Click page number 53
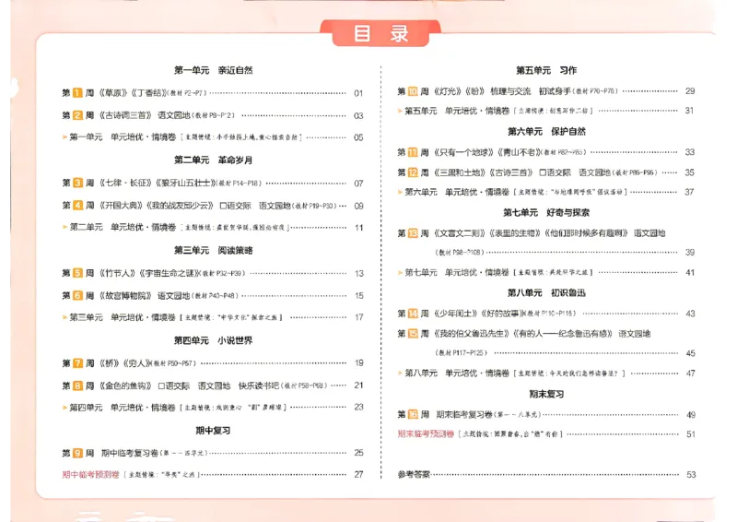Viewport: 737px width, 522px height. (691, 474)
